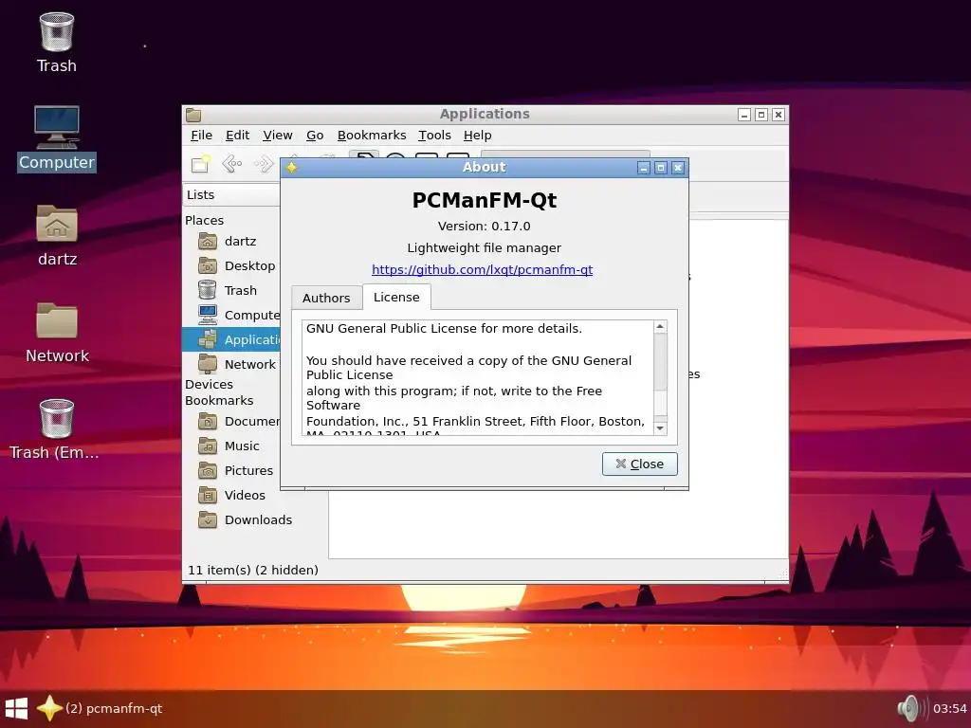Screen dimensions: 971x728
Task: Select the Computer desktop icon
Action: coord(57,138)
